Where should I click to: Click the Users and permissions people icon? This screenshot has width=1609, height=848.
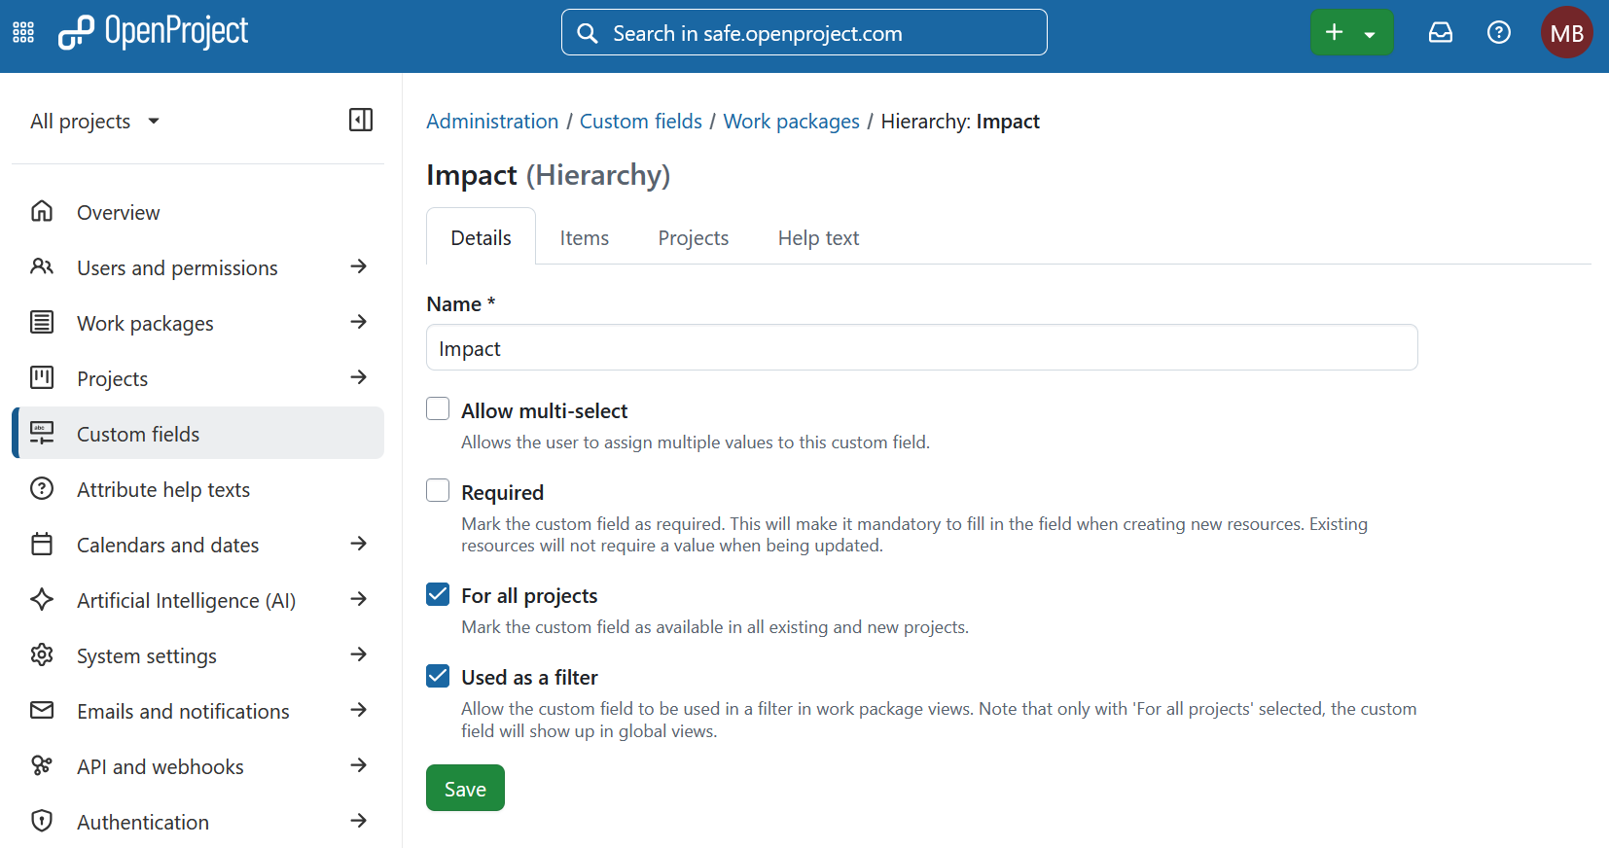(x=42, y=266)
